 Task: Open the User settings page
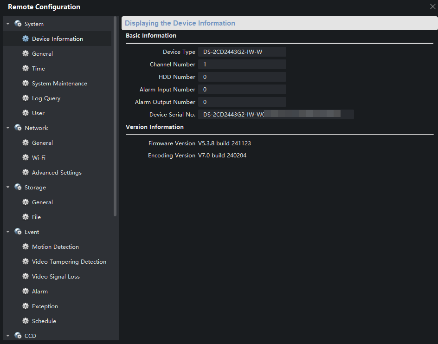click(x=38, y=113)
